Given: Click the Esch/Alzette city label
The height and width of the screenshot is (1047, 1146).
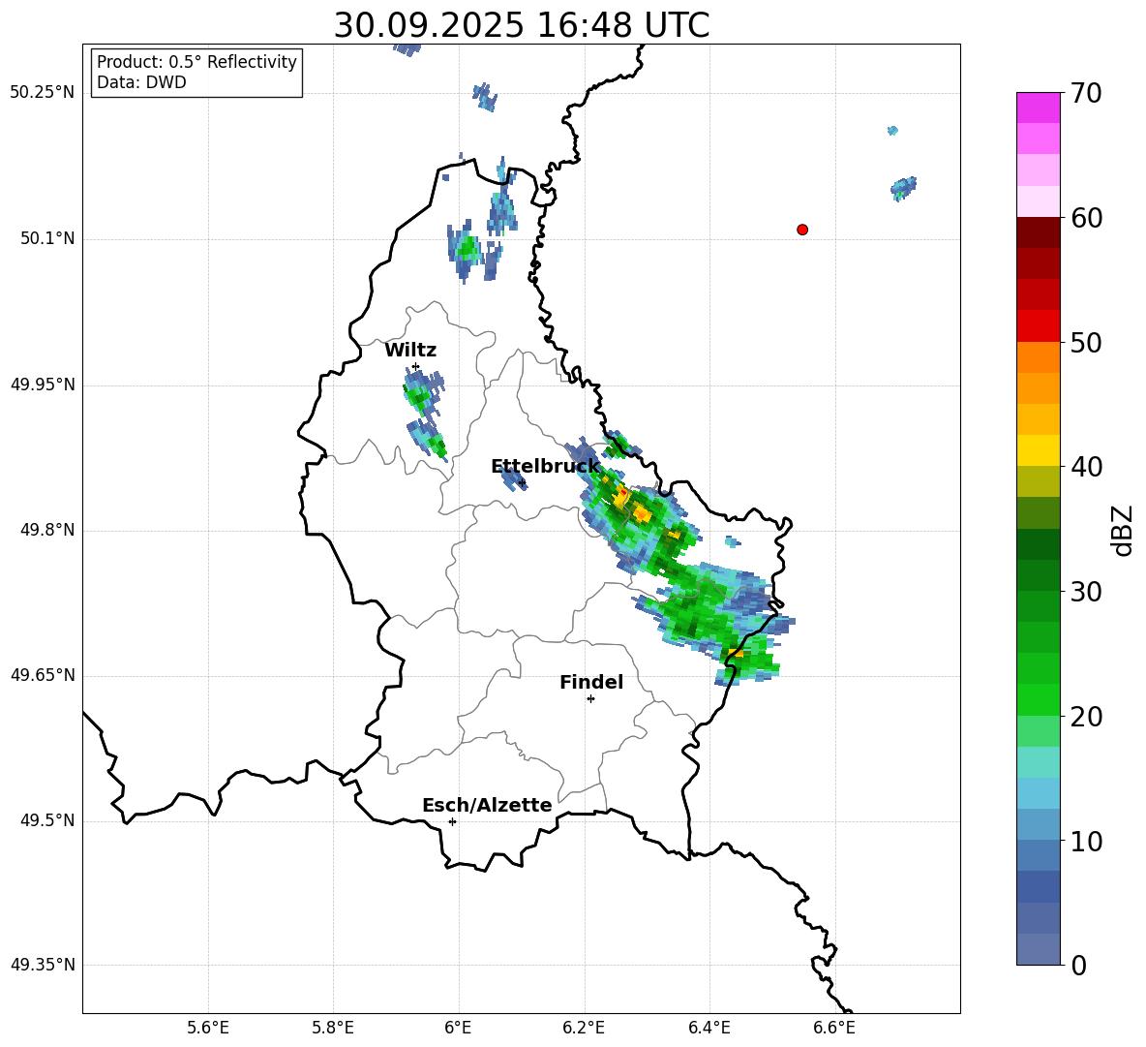Looking at the screenshot, I should pyautogui.click(x=487, y=805).
